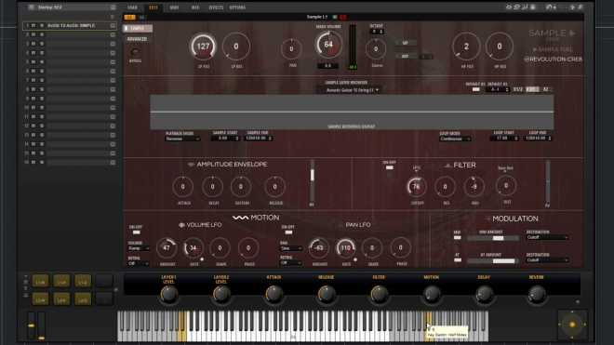The image size is (614, 345).
Task: Toggle the Volume LFO On/Off switch
Action: tap(136, 232)
